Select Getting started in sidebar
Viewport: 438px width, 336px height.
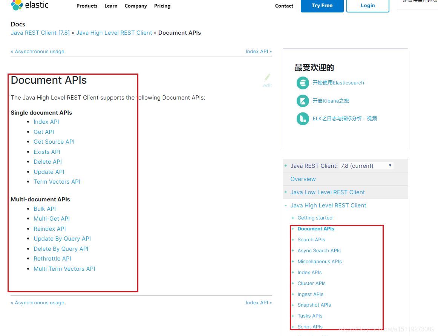[x=315, y=218]
